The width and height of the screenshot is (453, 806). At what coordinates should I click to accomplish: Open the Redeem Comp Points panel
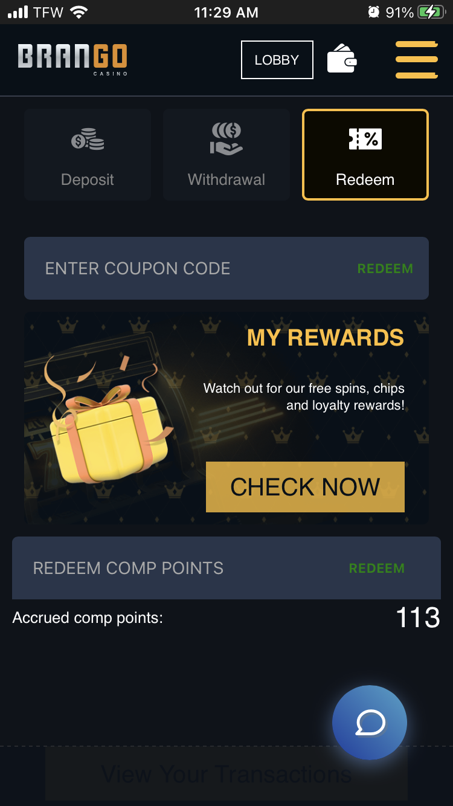click(x=226, y=568)
